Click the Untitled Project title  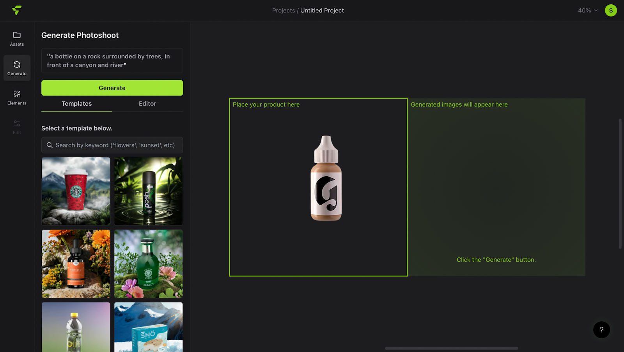point(322,11)
